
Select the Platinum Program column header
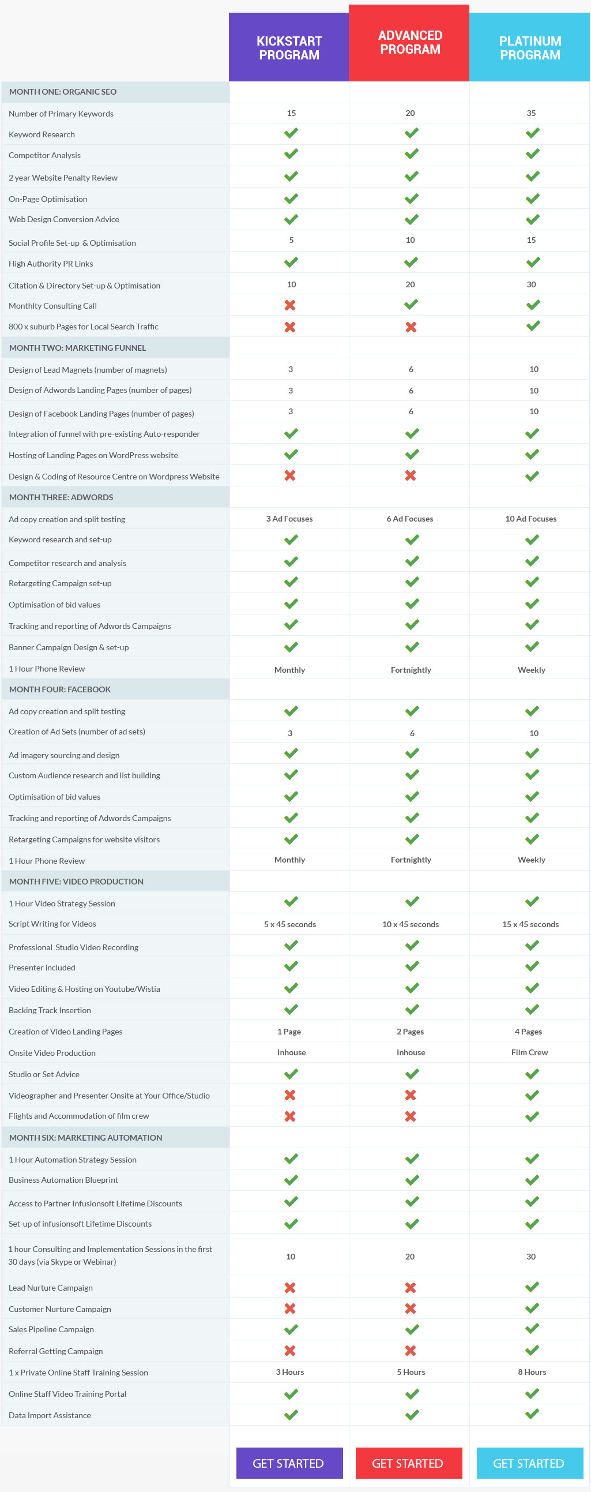pos(530,47)
